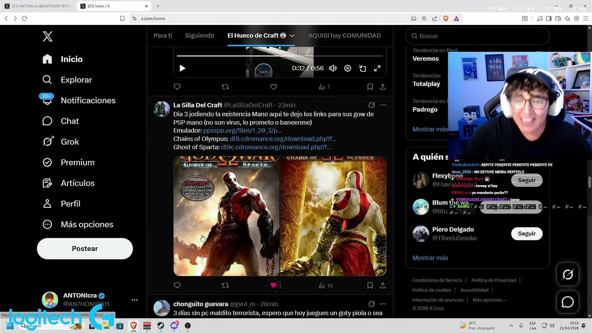Open Ghost of Sparta download link
The image size is (592, 333).
pos(276,147)
